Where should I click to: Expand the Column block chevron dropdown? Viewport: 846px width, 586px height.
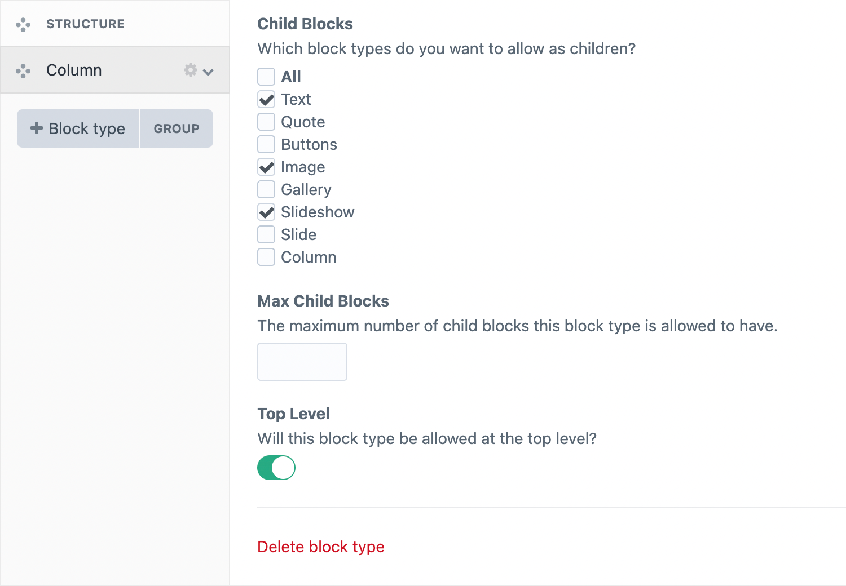click(208, 72)
